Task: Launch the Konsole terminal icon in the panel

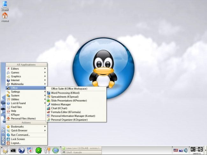Action: click(x=13, y=150)
